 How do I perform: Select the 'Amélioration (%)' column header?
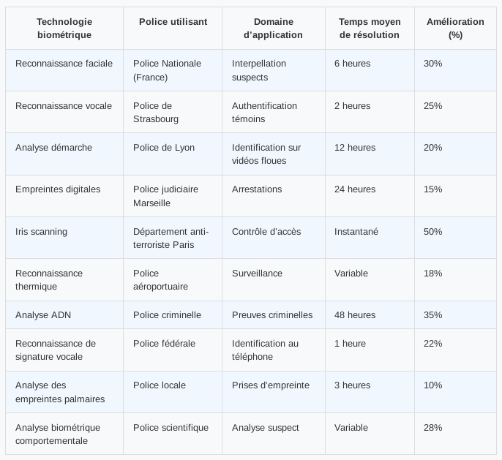coord(455,29)
